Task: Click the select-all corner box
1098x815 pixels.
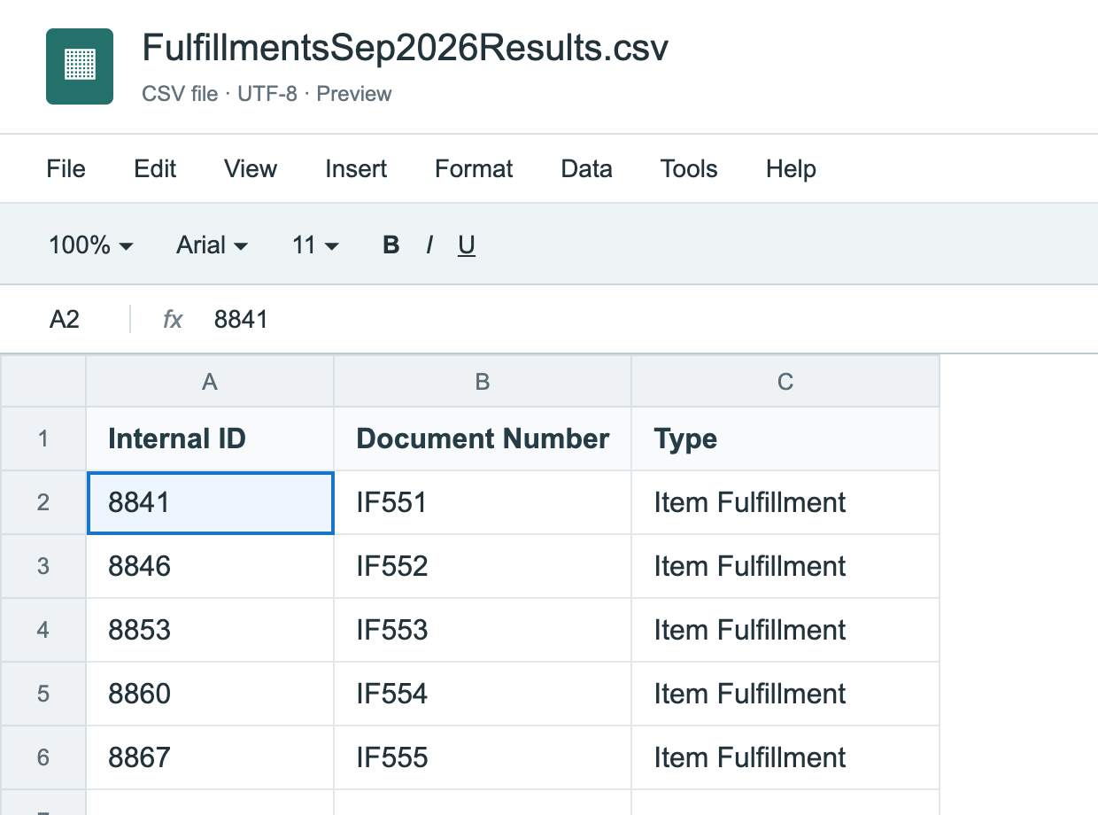Action: click(43, 381)
